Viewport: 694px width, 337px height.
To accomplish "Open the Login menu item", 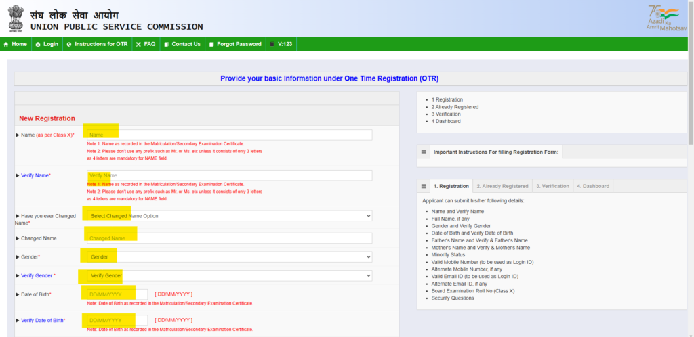I will (x=47, y=44).
